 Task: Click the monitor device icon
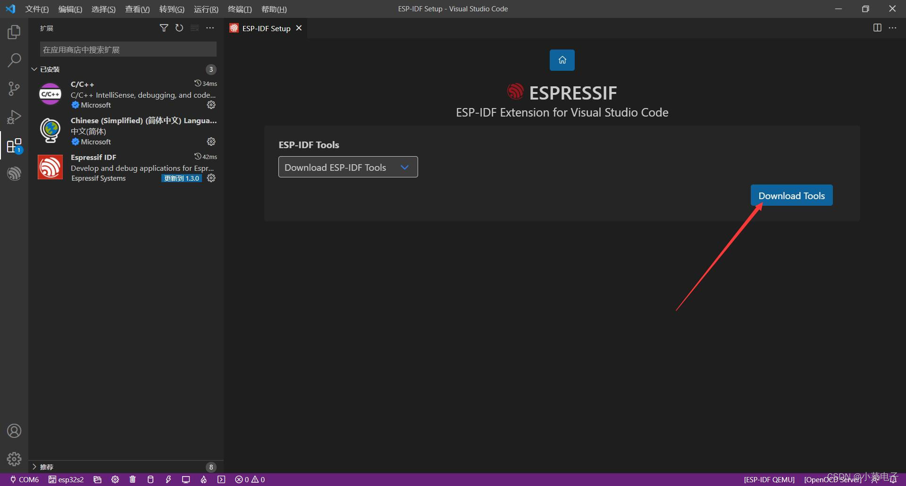tap(186, 479)
